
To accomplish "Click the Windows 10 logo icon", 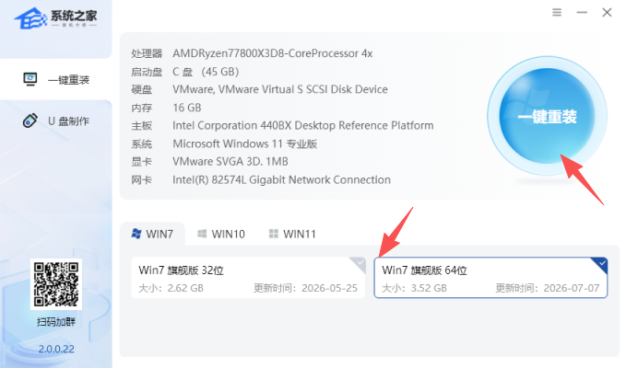I will click(202, 234).
